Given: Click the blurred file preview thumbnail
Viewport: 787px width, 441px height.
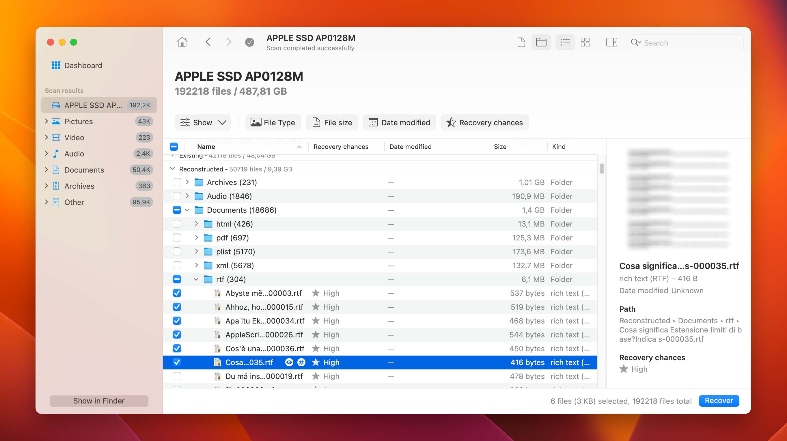Looking at the screenshot, I should (x=678, y=199).
